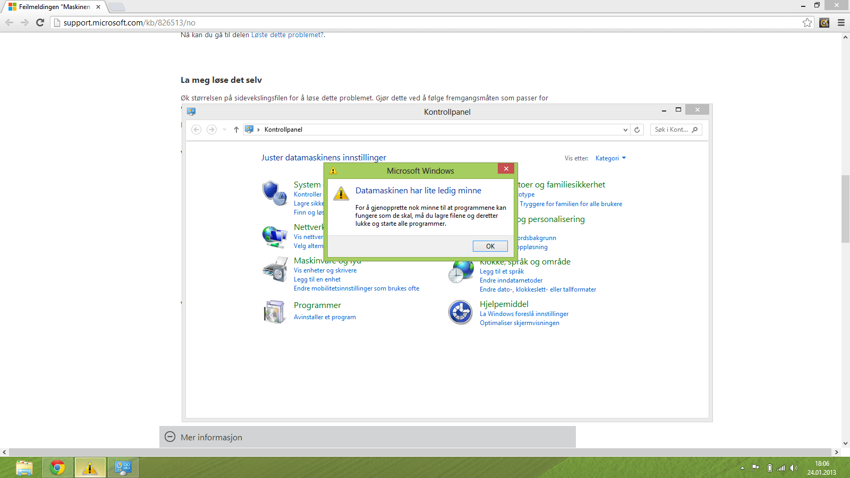The image size is (850, 478).
Task: Click the Programmer disc icon
Action: (x=275, y=312)
